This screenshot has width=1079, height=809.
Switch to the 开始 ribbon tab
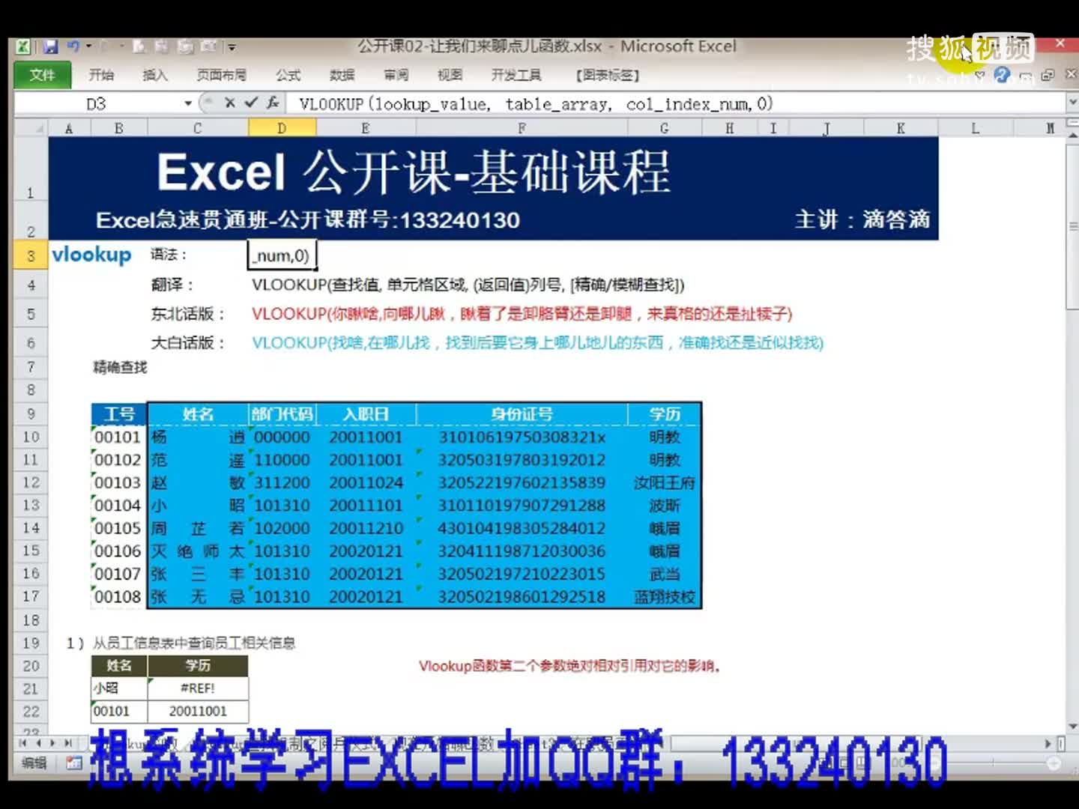101,75
